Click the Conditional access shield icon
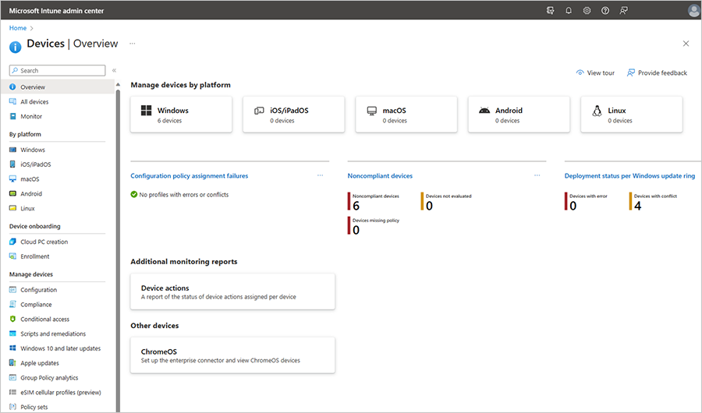 pyautogui.click(x=12, y=319)
